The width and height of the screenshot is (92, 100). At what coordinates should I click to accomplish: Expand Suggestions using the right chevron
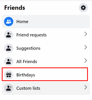[x=86, y=47]
